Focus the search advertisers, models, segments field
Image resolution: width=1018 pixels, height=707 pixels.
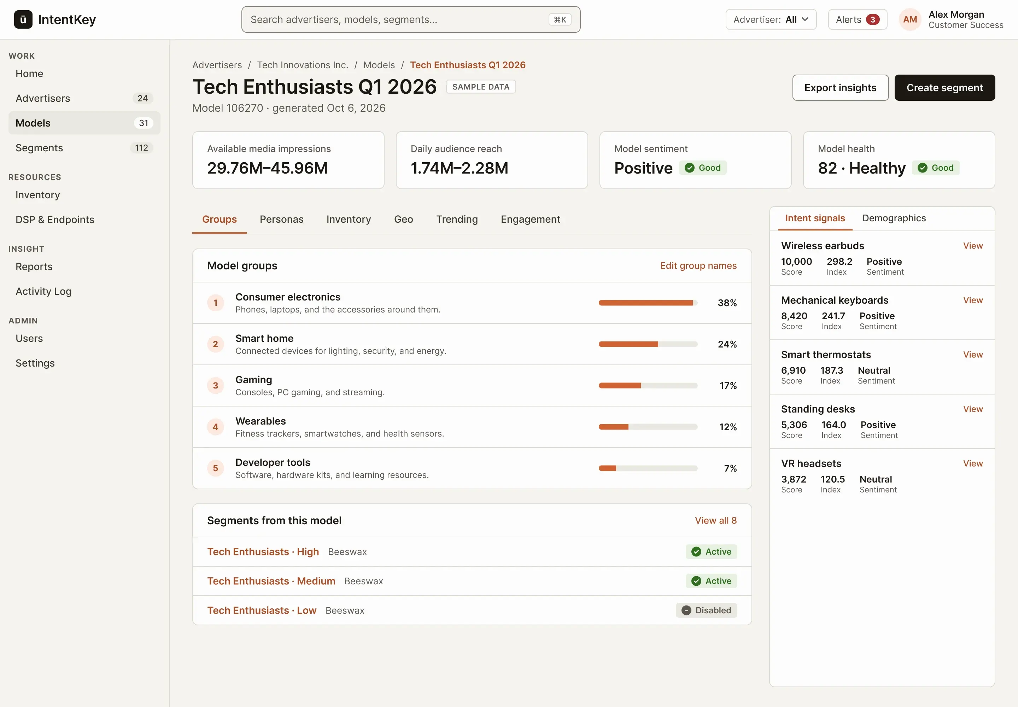point(411,19)
